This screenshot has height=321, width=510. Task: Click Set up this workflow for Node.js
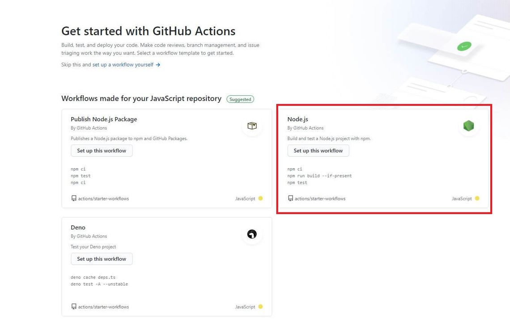coord(318,151)
